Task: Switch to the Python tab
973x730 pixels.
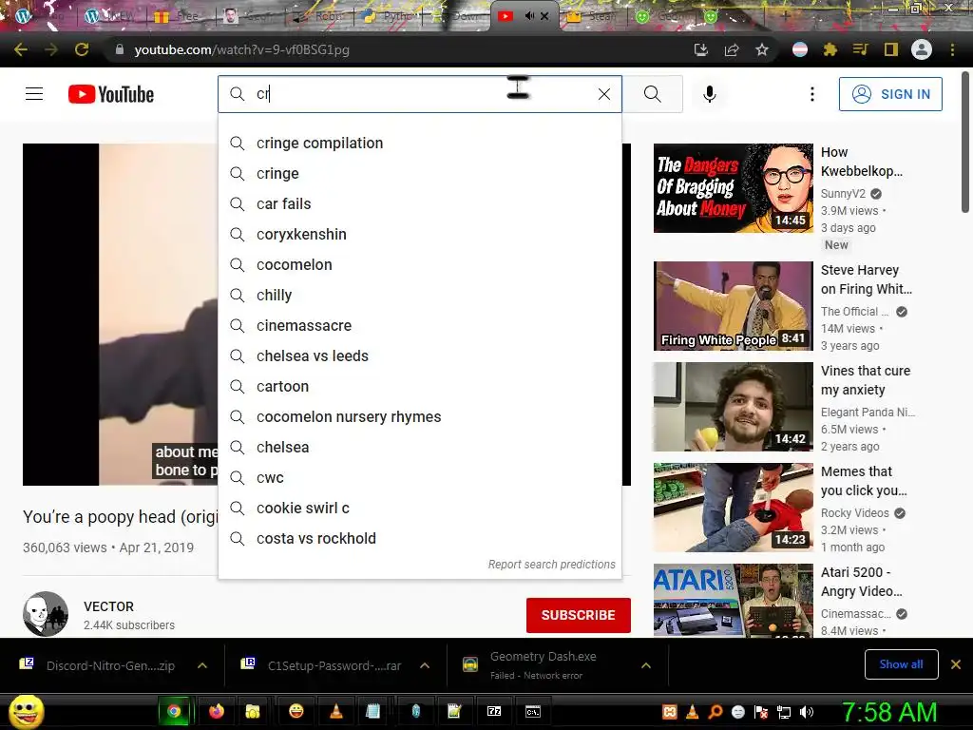Action: click(x=388, y=16)
